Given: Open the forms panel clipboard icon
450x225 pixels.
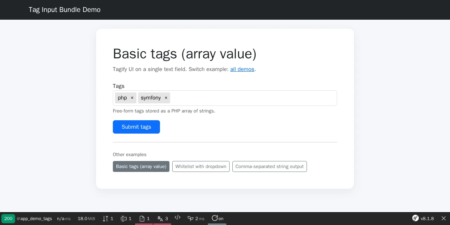Looking at the screenshot, I should 144,219.
